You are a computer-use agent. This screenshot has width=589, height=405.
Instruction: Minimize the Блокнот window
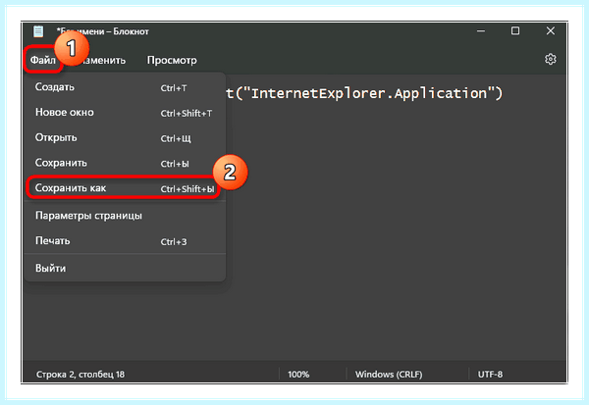pos(481,31)
